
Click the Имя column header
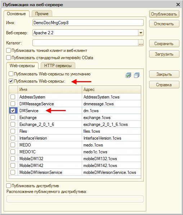coord(50,89)
